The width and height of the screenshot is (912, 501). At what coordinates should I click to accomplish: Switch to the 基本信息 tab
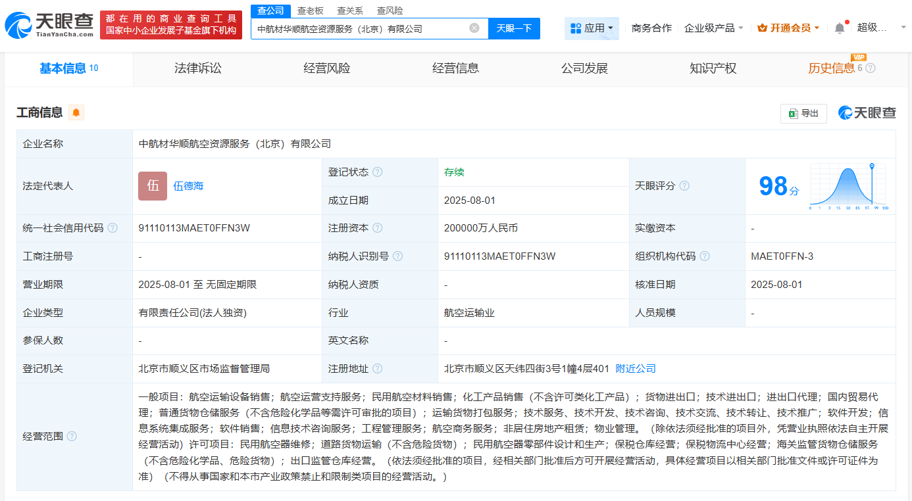pos(68,68)
